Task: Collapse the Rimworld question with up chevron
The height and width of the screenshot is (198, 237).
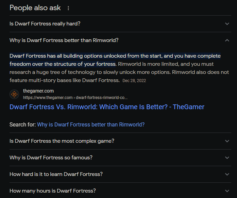Action: [x=227, y=40]
